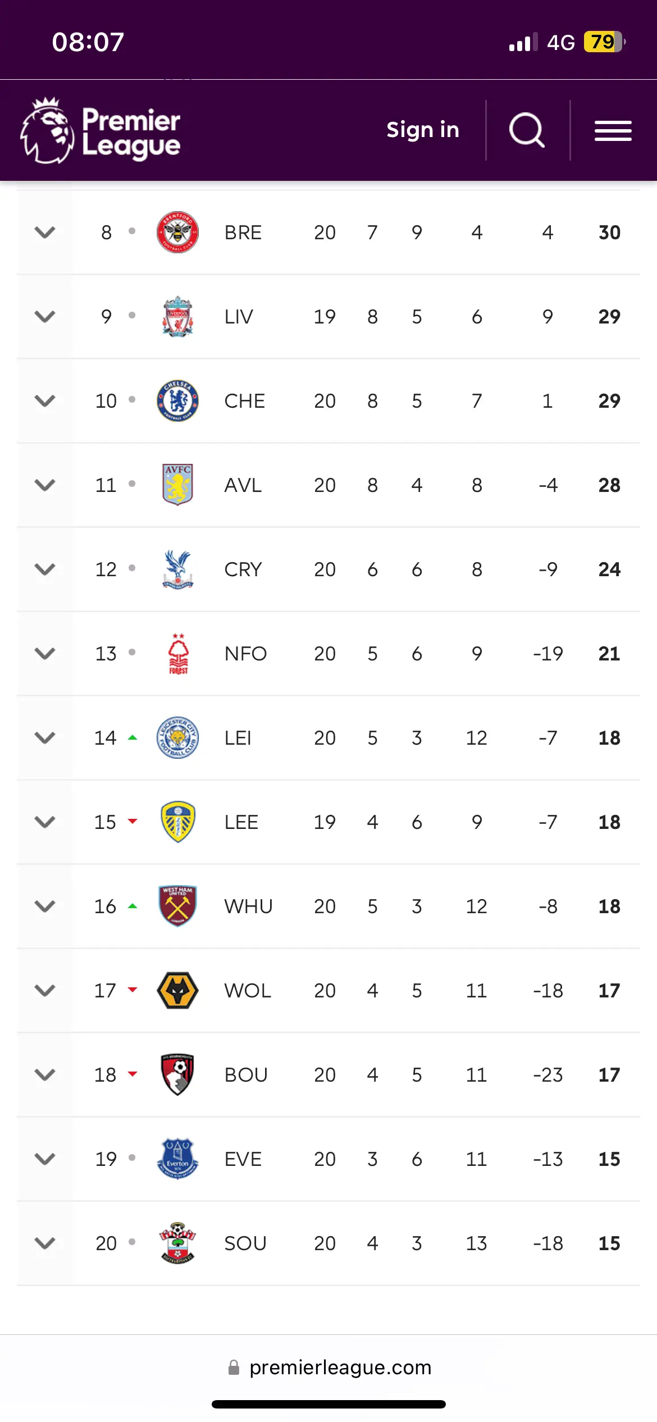Expand the Everton row chevron
The width and height of the screenshot is (657, 1422).
45,1159
